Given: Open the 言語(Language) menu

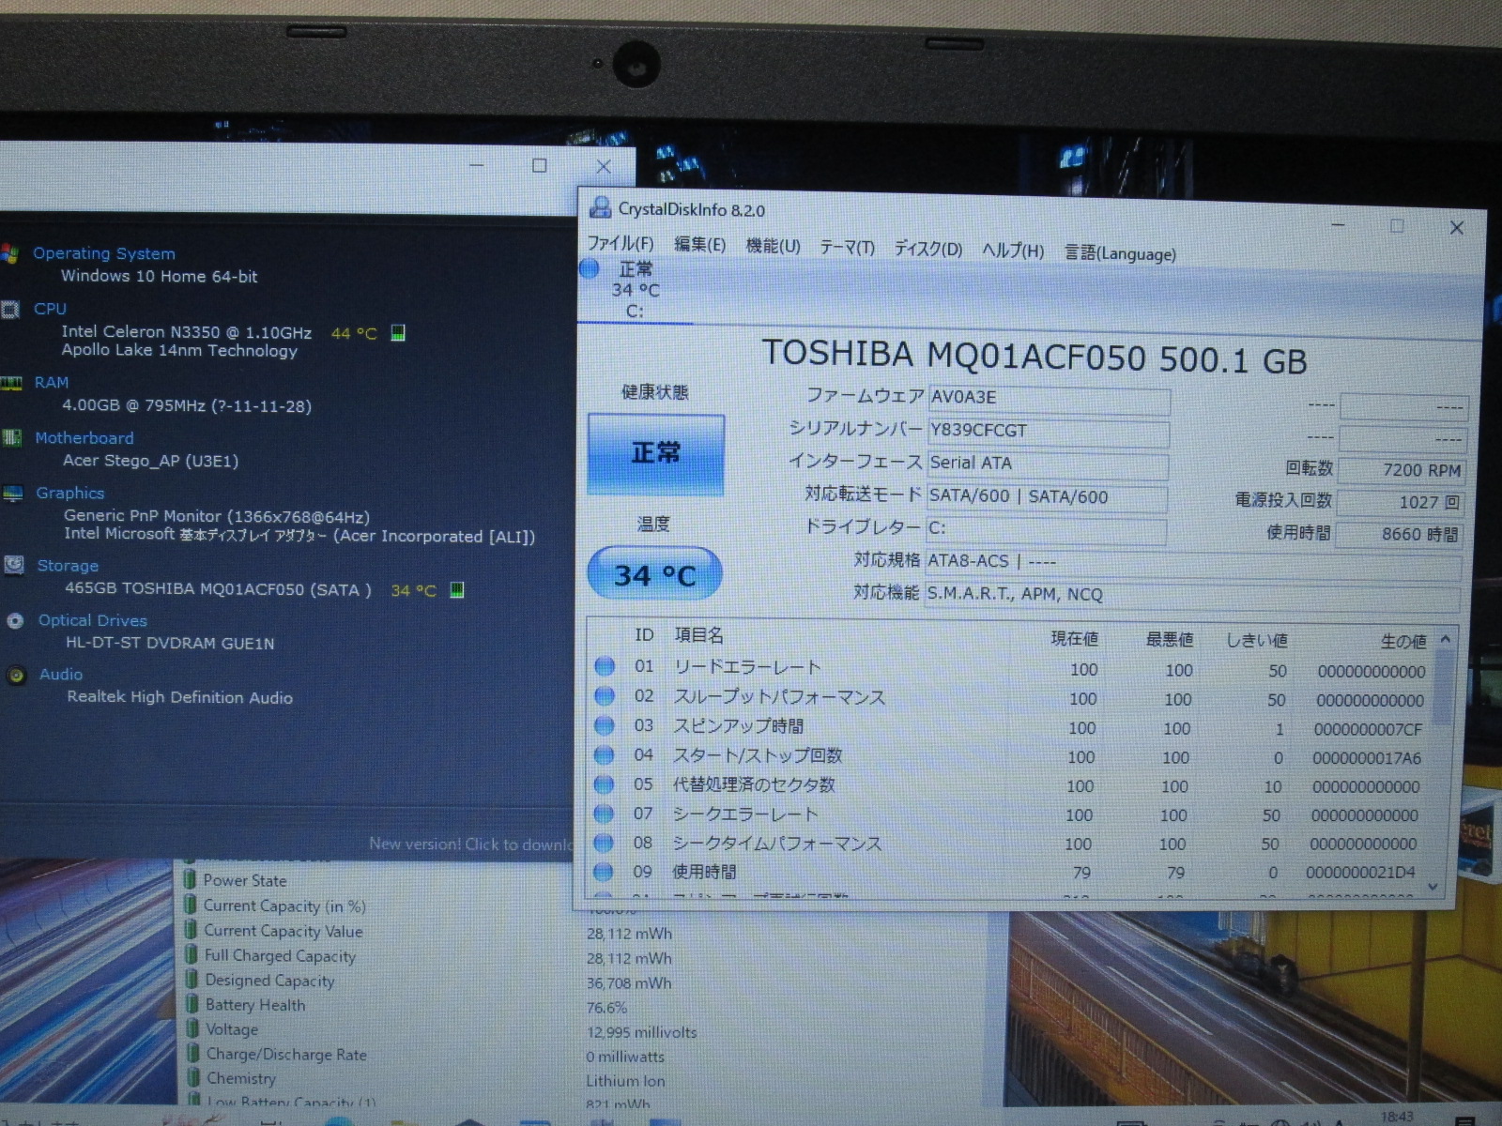Looking at the screenshot, I should point(1119,253).
